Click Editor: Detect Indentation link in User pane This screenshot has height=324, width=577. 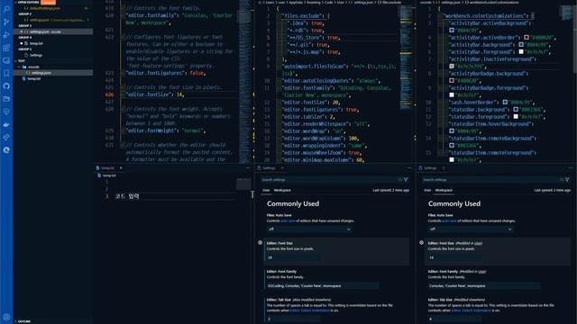[x=310, y=310]
